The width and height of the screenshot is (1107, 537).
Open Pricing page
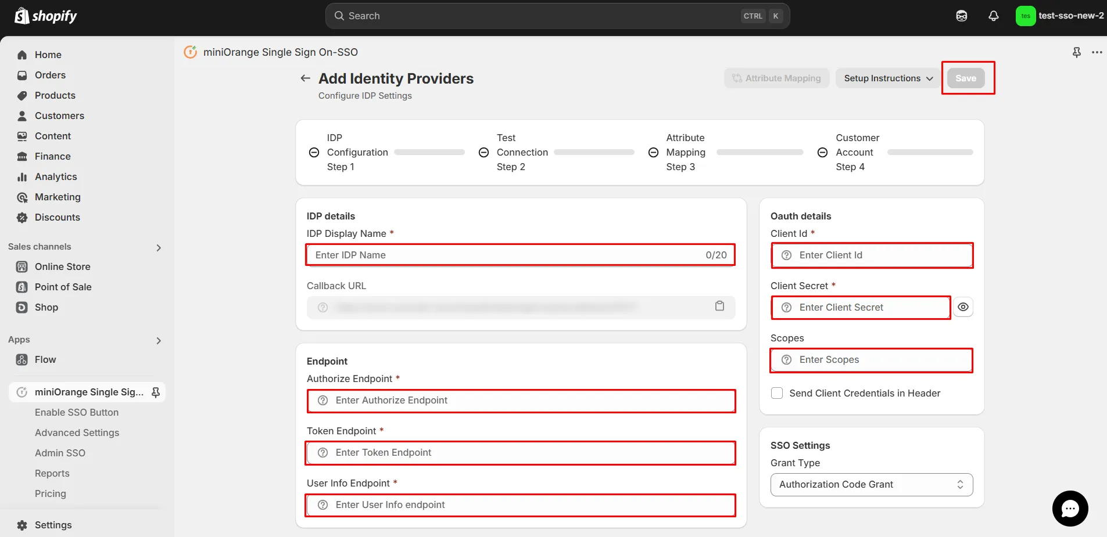(51, 493)
